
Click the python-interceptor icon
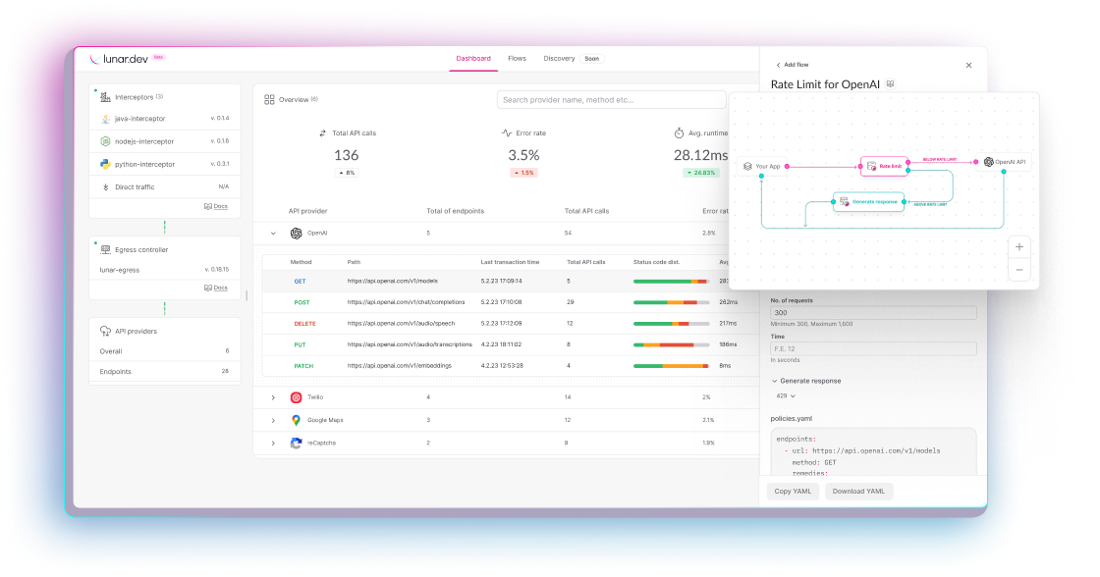point(105,164)
